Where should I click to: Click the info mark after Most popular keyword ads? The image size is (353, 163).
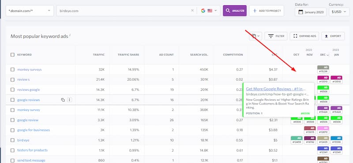tap(70, 35)
